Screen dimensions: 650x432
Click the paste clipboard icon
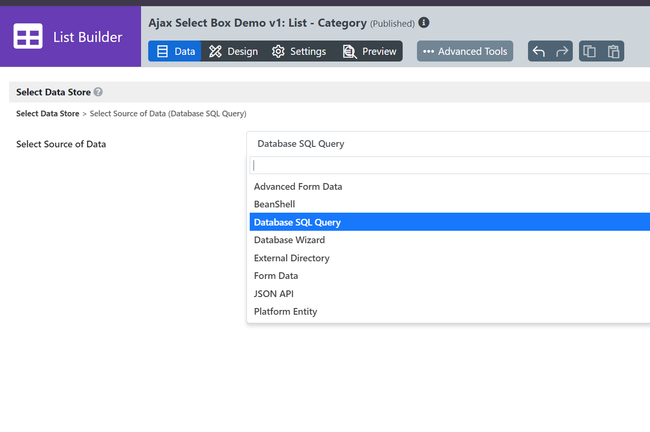[x=613, y=51]
